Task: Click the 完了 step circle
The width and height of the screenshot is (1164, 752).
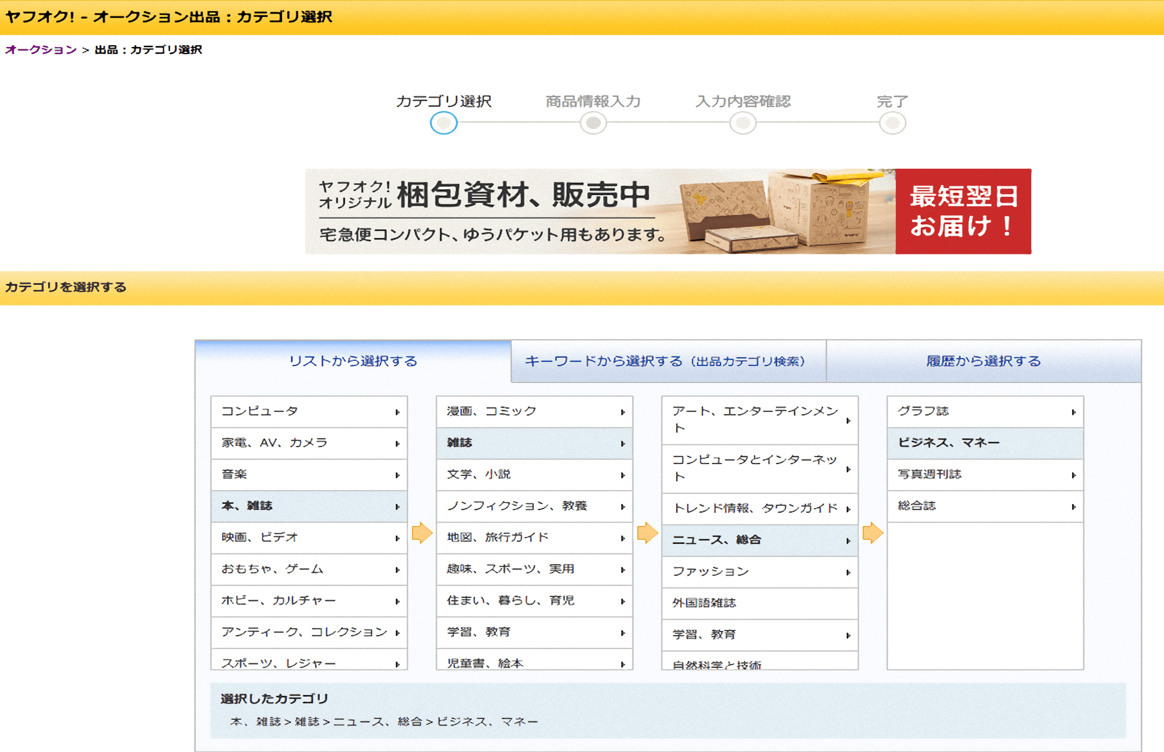Action: 892,123
